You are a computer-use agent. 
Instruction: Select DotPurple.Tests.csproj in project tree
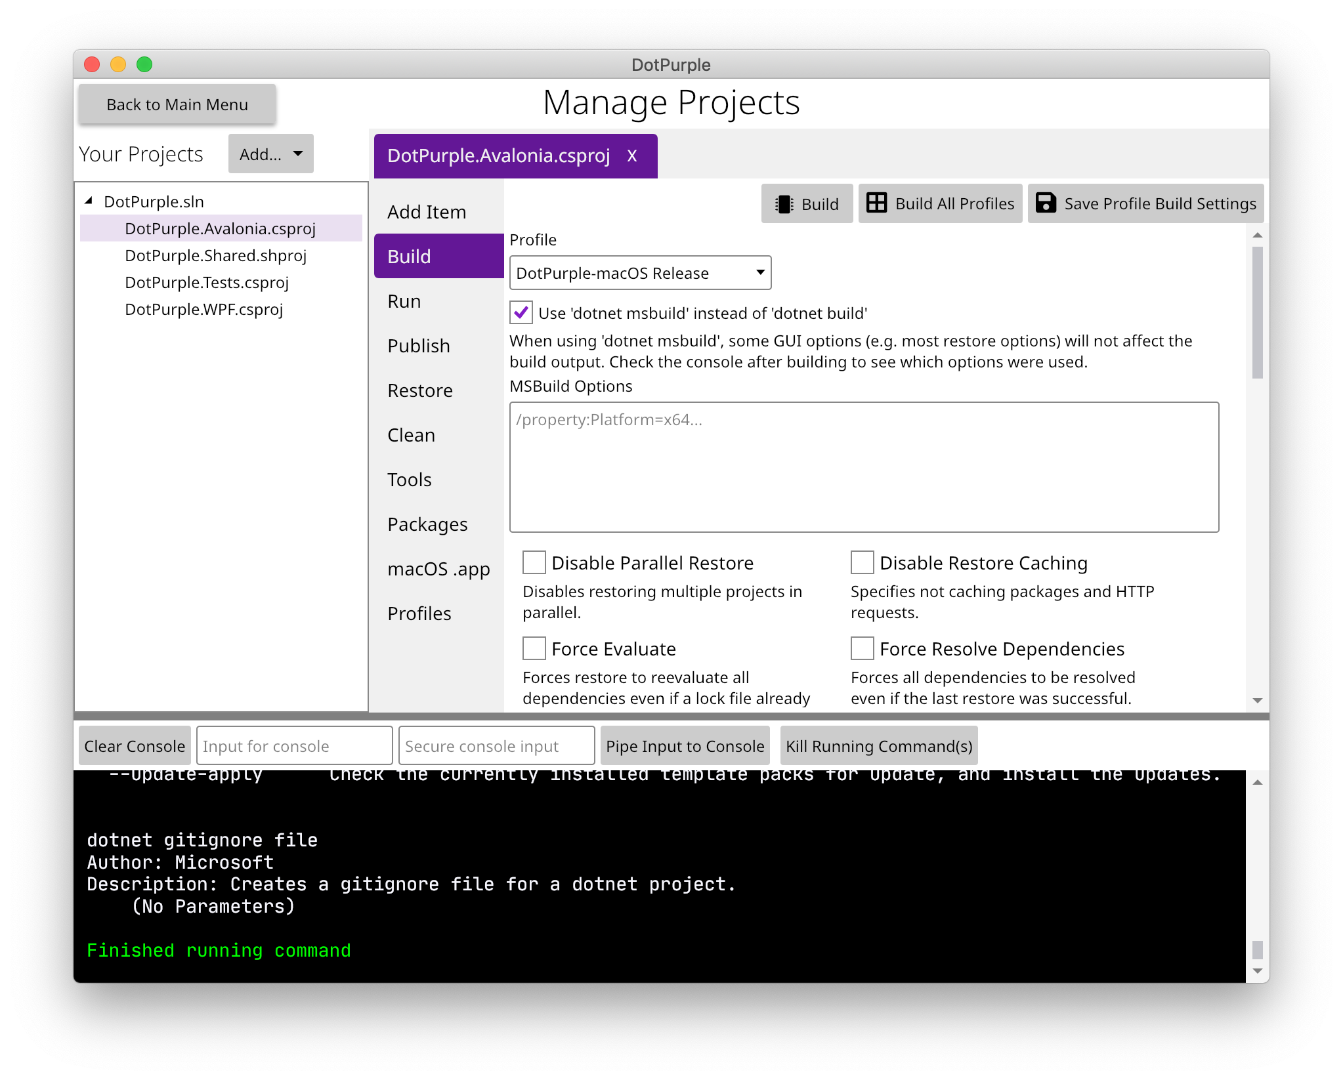(x=207, y=282)
